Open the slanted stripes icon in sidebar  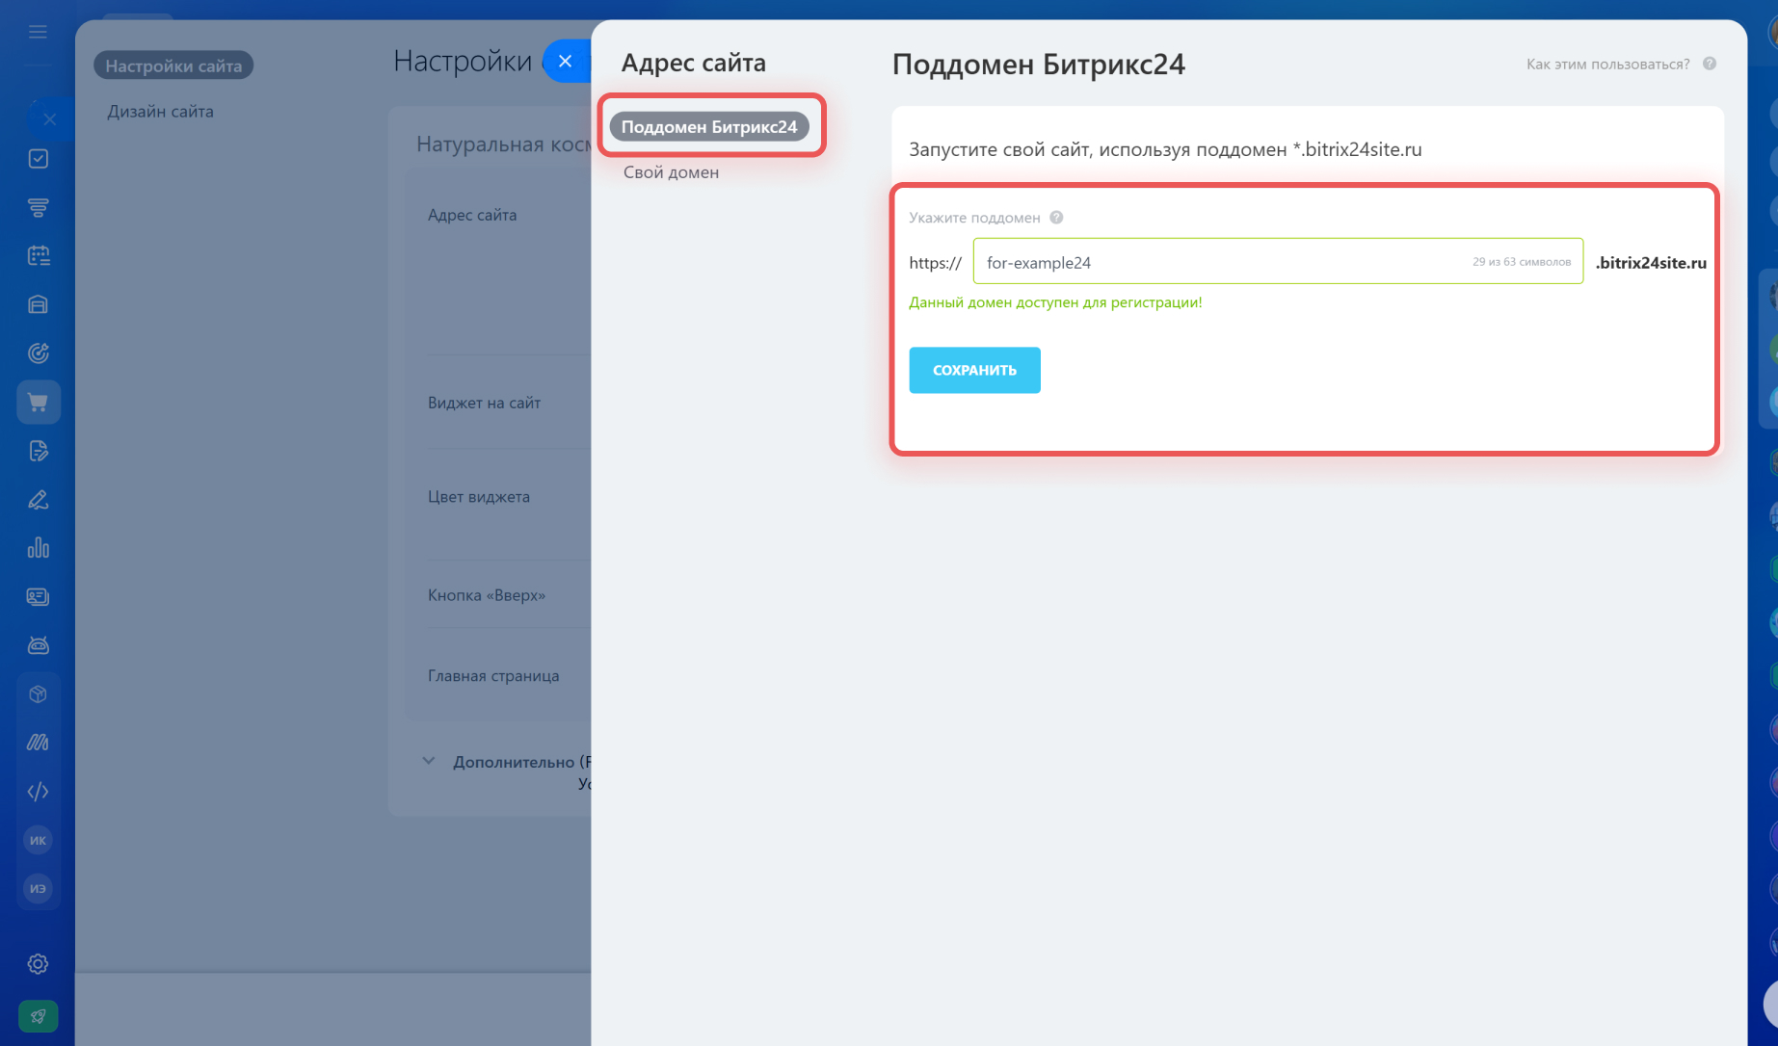point(39,743)
